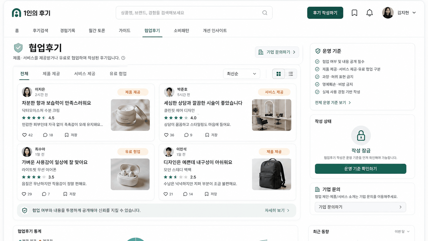Open the moisturizer cream jar thumbnail
Image resolution: width=428 pixels, height=241 pixels.
[x=130, y=115]
